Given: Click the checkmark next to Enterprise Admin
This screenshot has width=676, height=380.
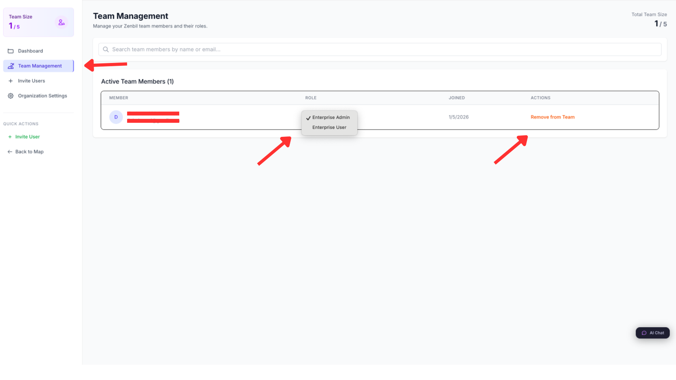Looking at the screenshot, I should (309, 117).
